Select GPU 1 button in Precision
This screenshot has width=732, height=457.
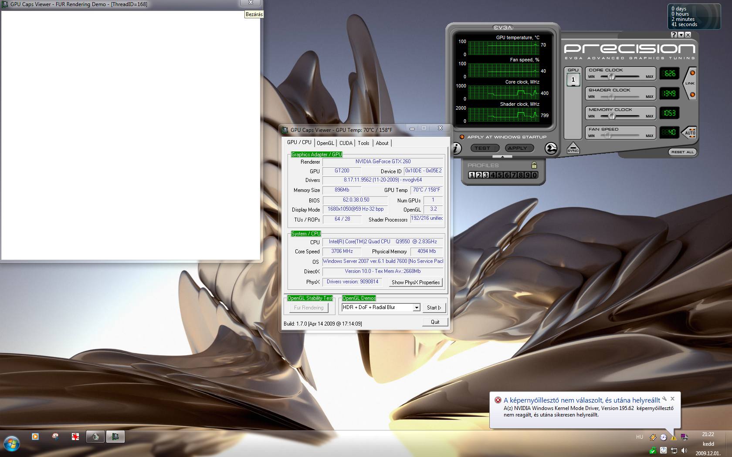click(x=573, y=80)
